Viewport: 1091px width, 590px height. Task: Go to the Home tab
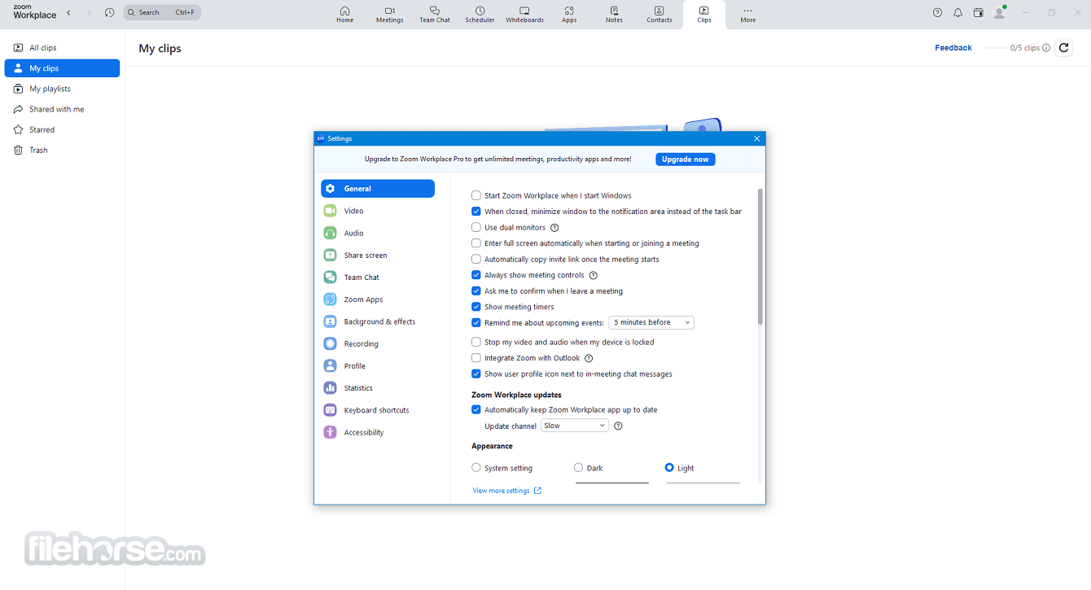345,15
